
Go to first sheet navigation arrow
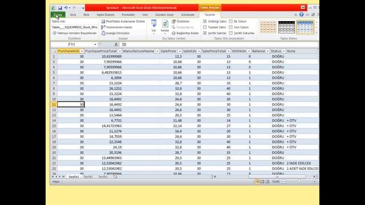[53, 177]
